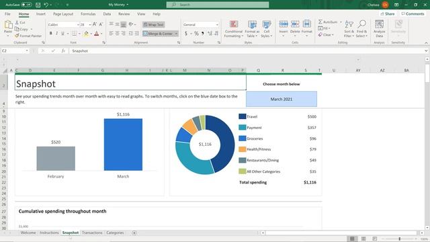Switch the AutoSave toggle

[26, 5]
